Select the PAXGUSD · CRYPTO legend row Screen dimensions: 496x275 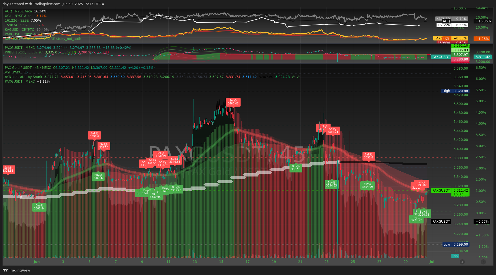point(28,34)
